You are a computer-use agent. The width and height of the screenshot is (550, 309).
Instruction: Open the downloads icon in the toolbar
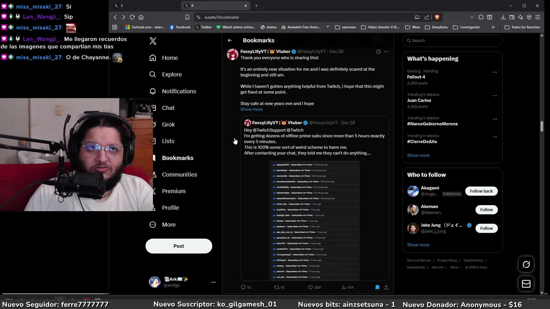[503, 17]
